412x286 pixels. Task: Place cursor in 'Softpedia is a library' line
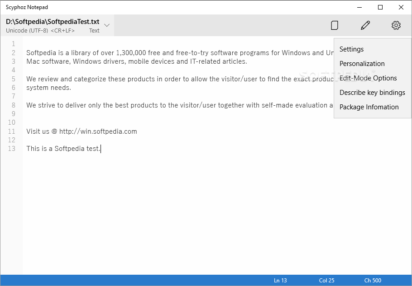(180, 53)
